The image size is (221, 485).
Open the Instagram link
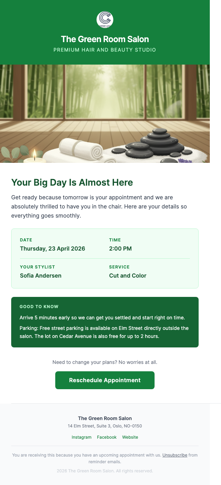81,437
